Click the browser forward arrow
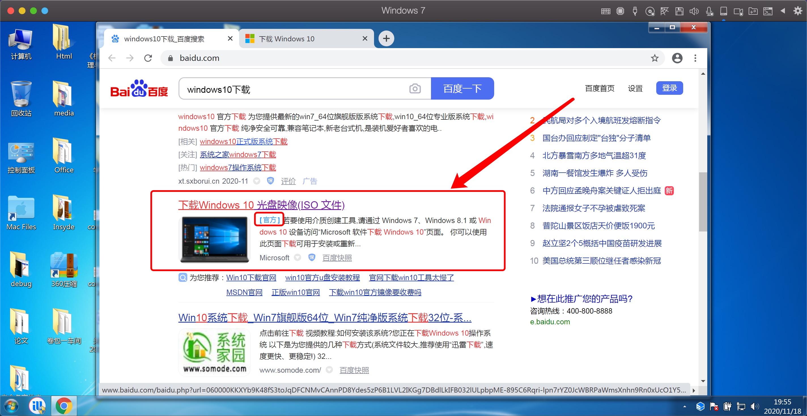Viewport: 807px width, 416px height. (x=130, y=58)
